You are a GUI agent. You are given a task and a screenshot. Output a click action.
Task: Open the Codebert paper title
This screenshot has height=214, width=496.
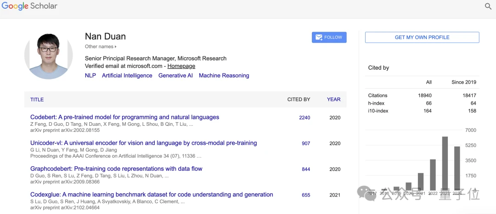coord(124,117)
